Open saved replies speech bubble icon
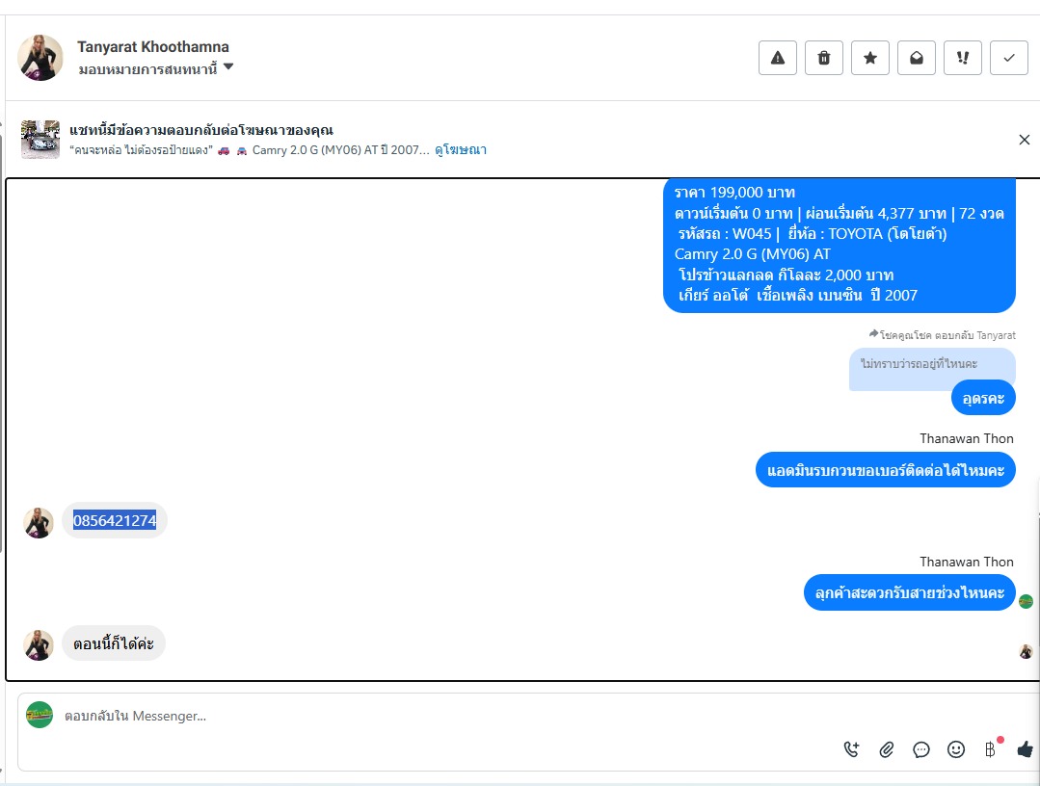This screenshot has width=1040, height=786. pos(921,749)
